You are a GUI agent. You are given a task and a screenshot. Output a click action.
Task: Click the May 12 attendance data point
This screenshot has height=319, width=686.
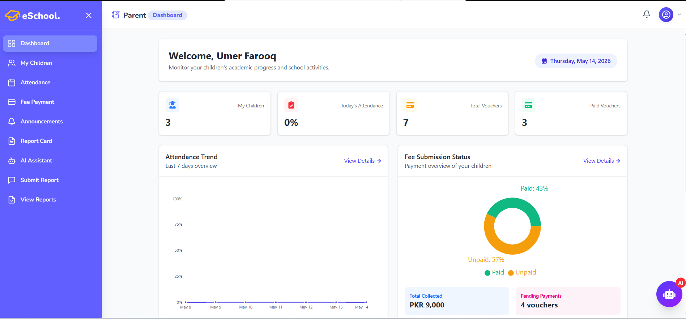click(x=306, y=302)
